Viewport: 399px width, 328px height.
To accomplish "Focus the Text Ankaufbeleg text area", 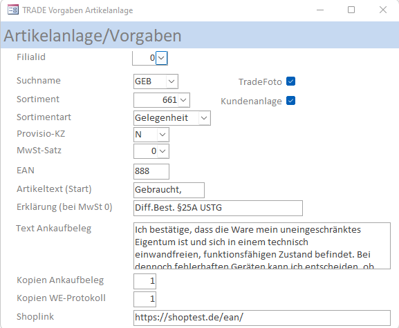I will (262, 246).
